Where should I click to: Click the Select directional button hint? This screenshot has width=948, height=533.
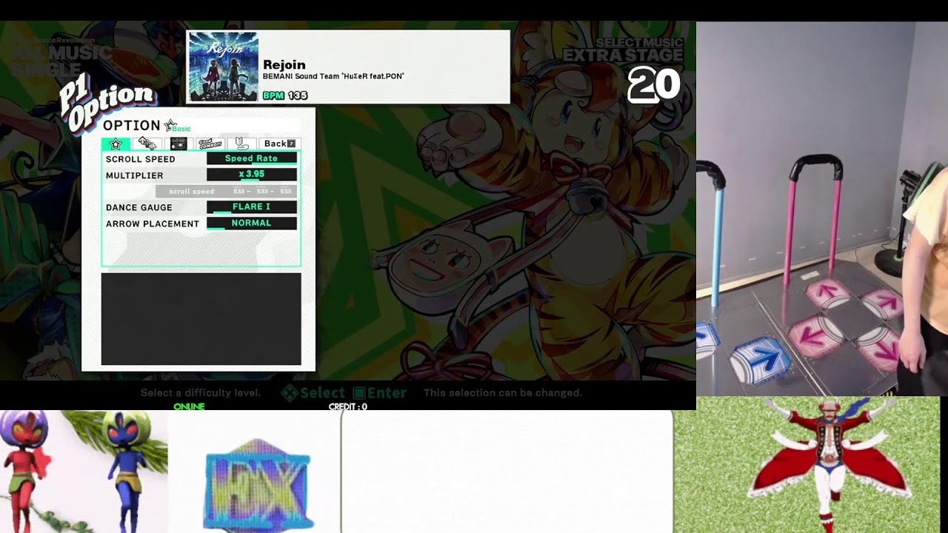[x=313, y=393]
